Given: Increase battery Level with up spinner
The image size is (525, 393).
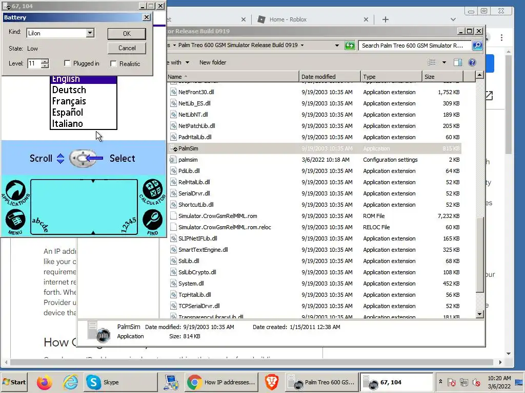Looking at the screenshot, I should point(45,61).
